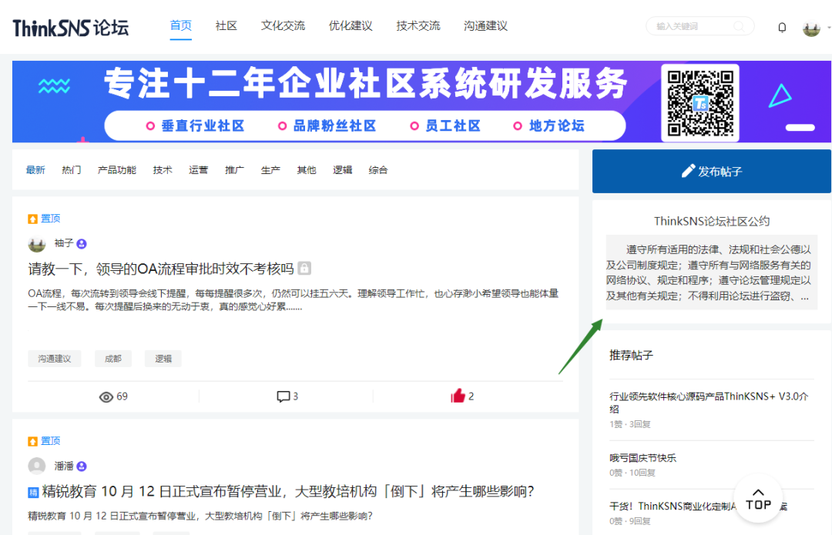Click the verified badge next to 柚子

(x=82, y=244)
